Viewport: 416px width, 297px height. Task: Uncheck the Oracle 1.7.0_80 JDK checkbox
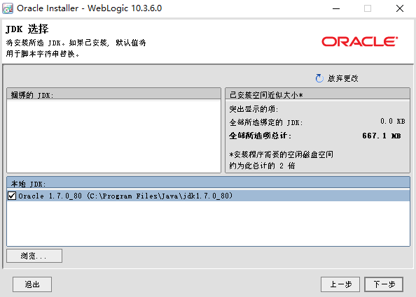pyautogui.click(x=12, y=196)
